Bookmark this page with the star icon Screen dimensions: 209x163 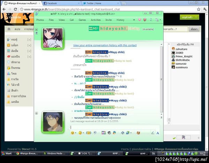click(199, 9)
